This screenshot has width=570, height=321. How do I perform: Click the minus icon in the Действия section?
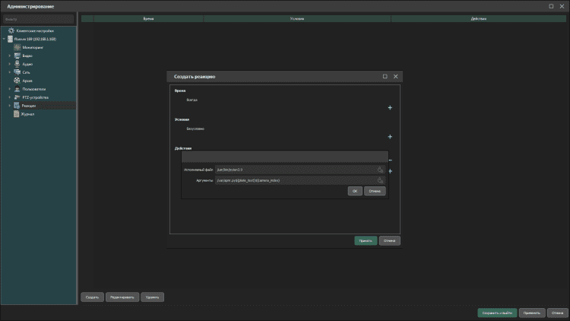pos(390,160)
